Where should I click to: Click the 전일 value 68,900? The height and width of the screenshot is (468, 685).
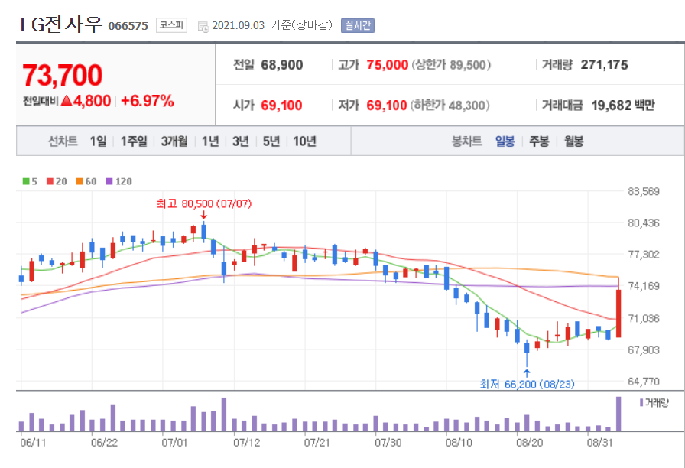point(282,65)
